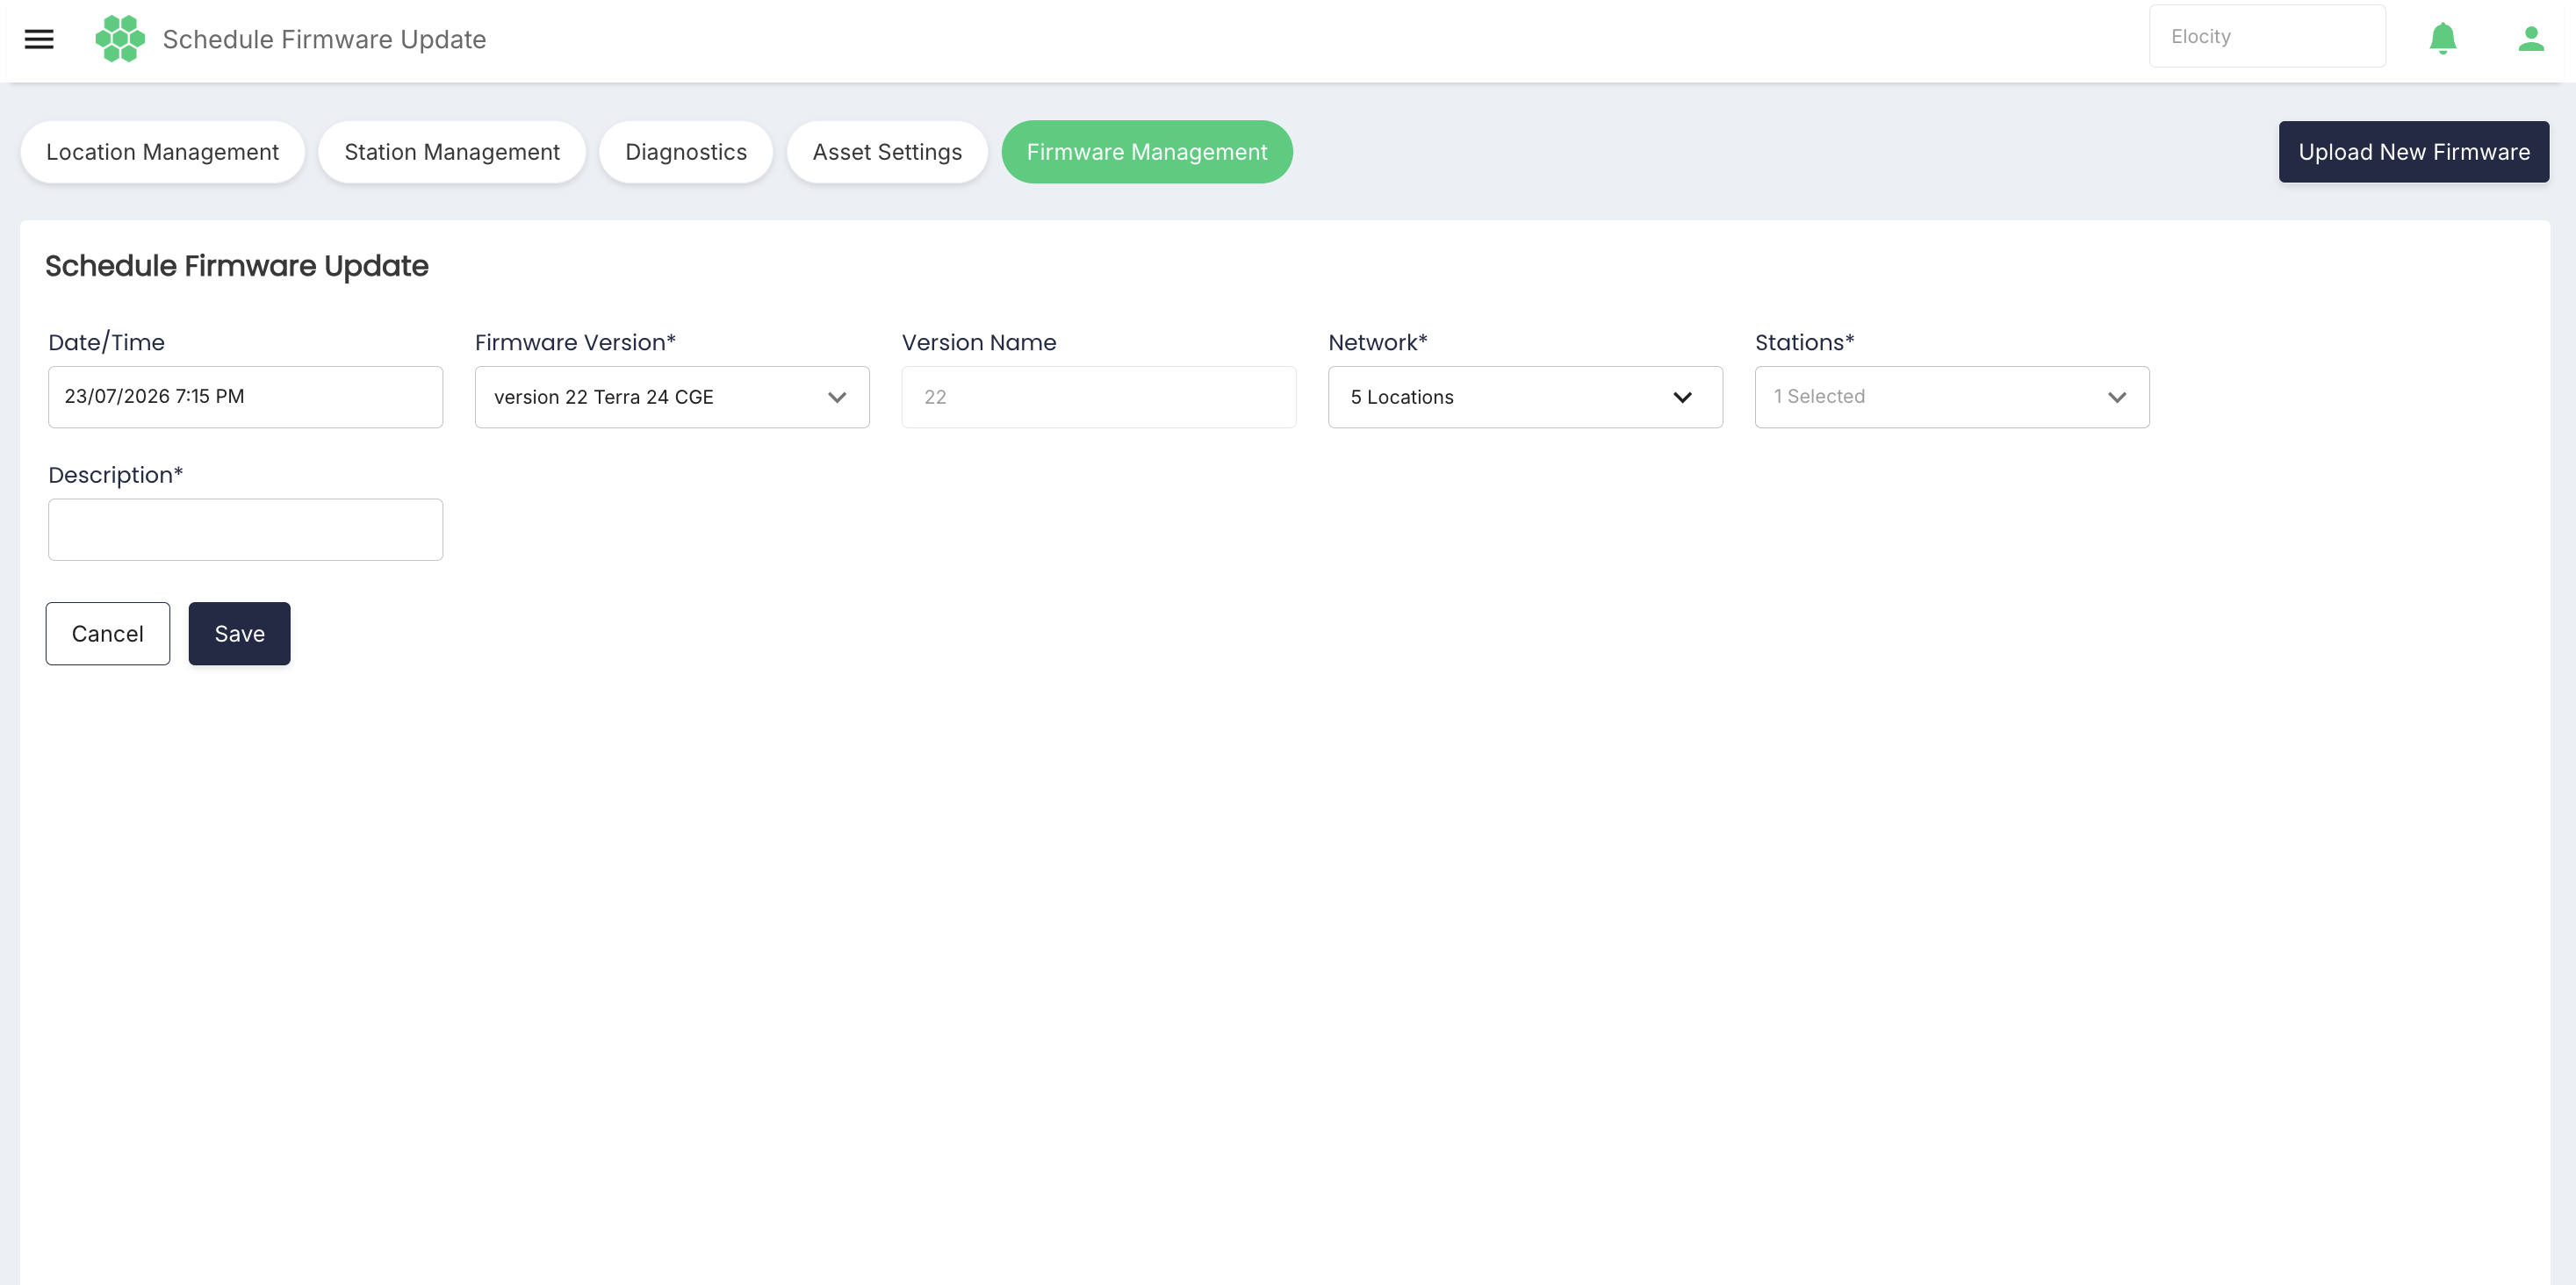Click the Description input field
The image size is (2576, 1285).
point(245,530)
